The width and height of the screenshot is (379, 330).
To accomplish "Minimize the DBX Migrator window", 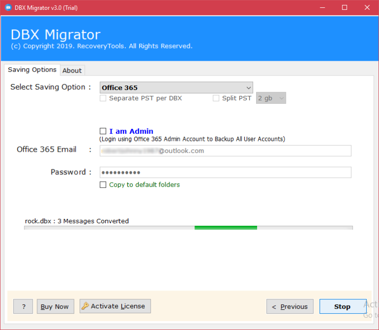I will (322, 7).
